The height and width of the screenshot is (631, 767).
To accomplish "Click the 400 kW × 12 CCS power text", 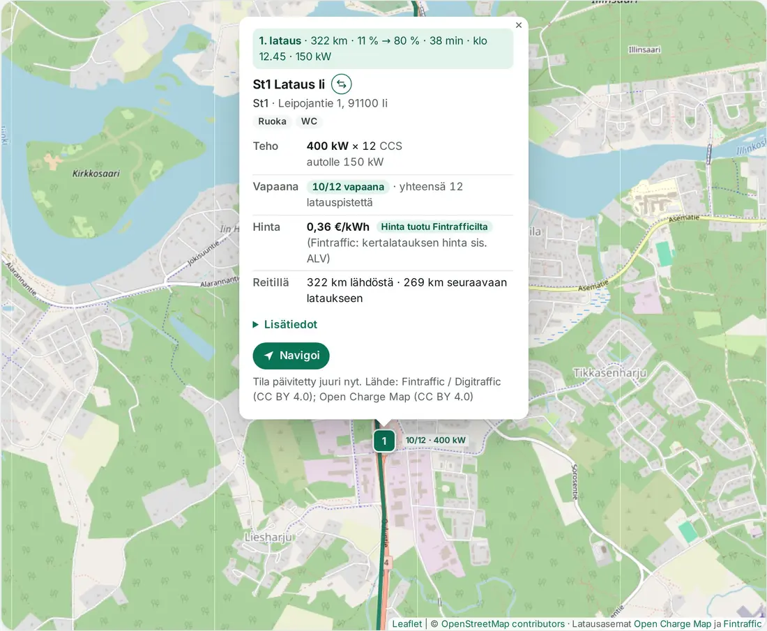I will [354, 146].
